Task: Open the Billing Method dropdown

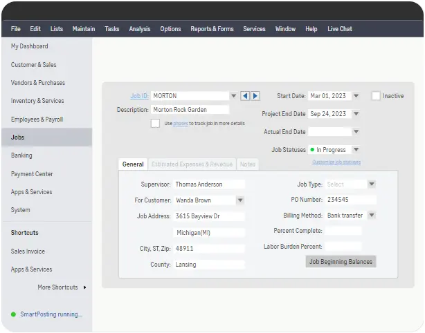Action: (372, 216)
